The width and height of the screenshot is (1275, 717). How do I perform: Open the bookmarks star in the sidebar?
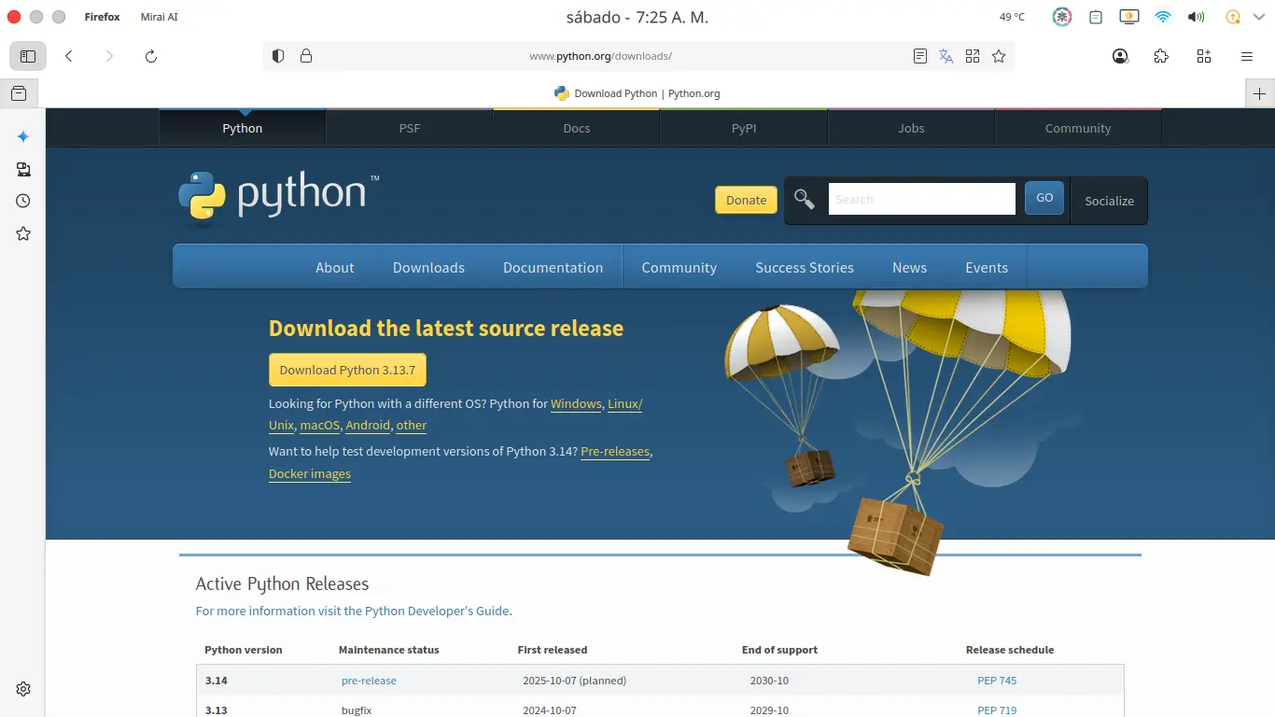pos(23,233)
